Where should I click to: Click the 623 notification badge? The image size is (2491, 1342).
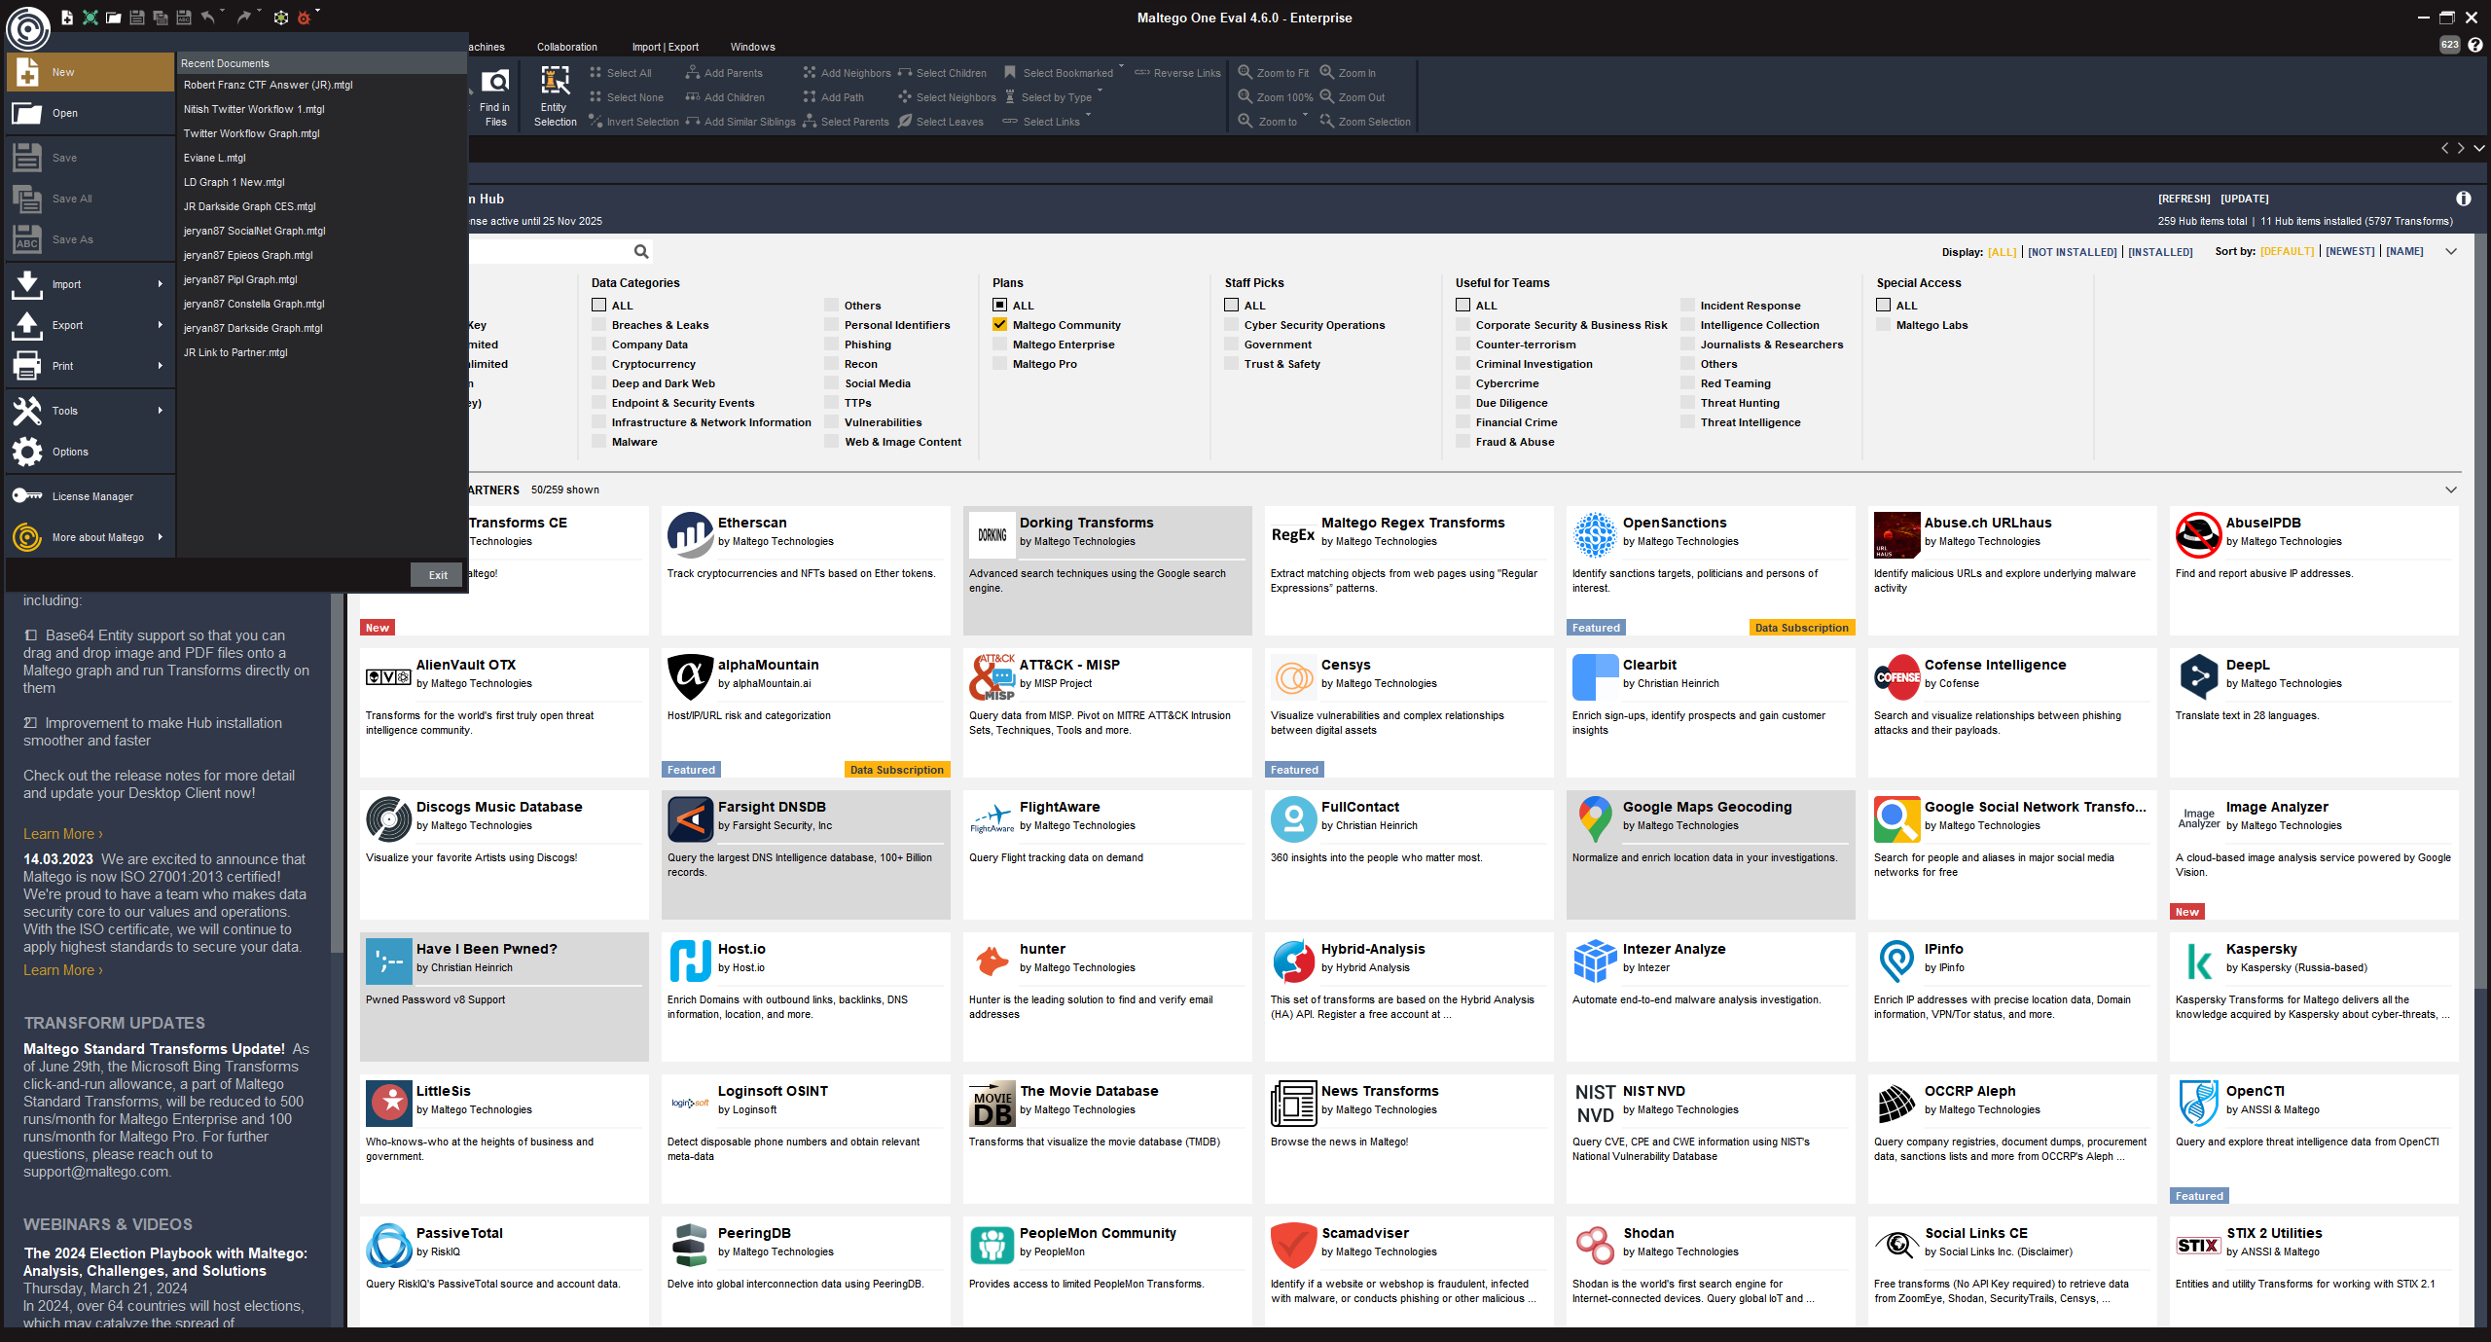2449,45
